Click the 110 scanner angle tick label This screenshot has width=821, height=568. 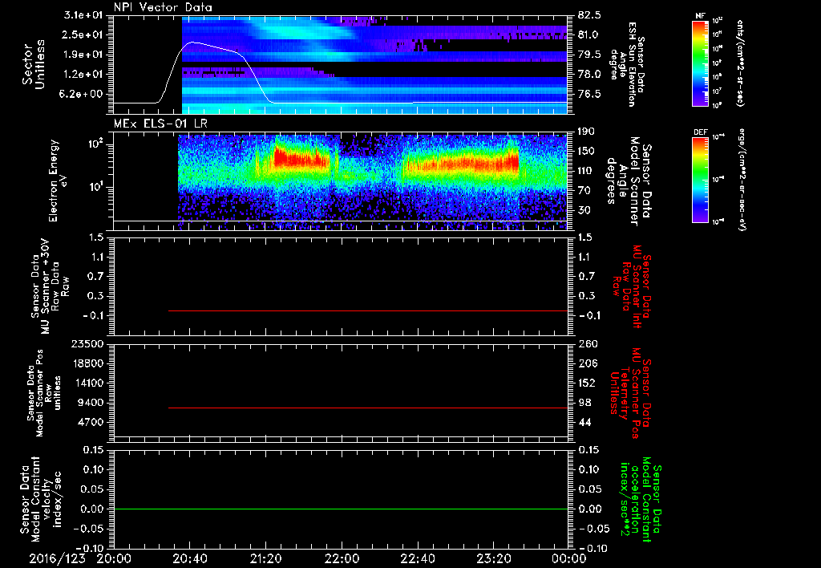[586, 171]
